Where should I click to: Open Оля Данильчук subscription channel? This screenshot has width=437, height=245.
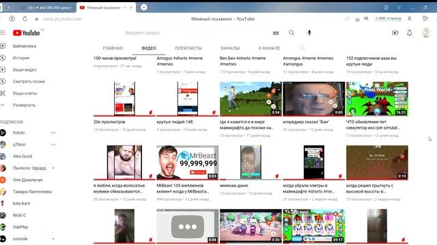(x=28, y=180)
